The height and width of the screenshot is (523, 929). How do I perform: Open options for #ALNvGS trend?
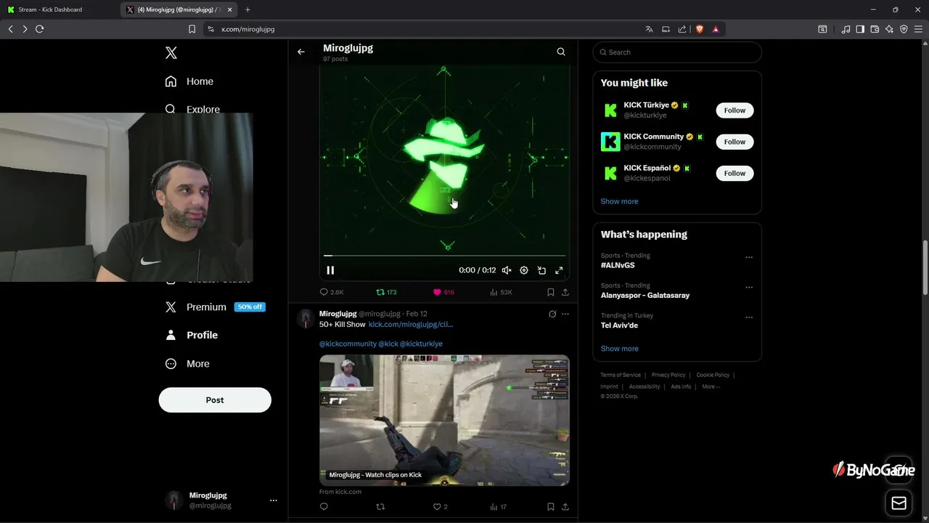tap(749, 257)
